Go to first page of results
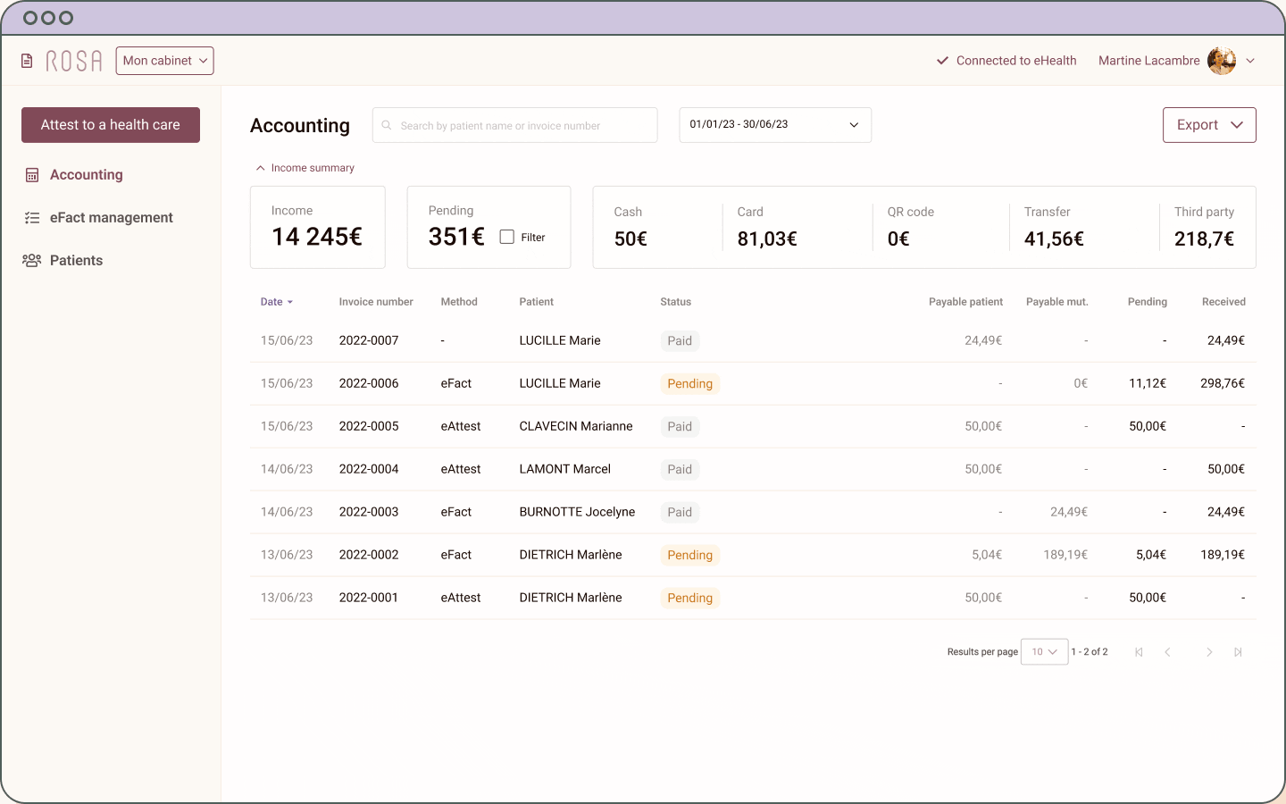This screenshot has width=1286, height=804. pyautogui.click(x=1139, y=652)
